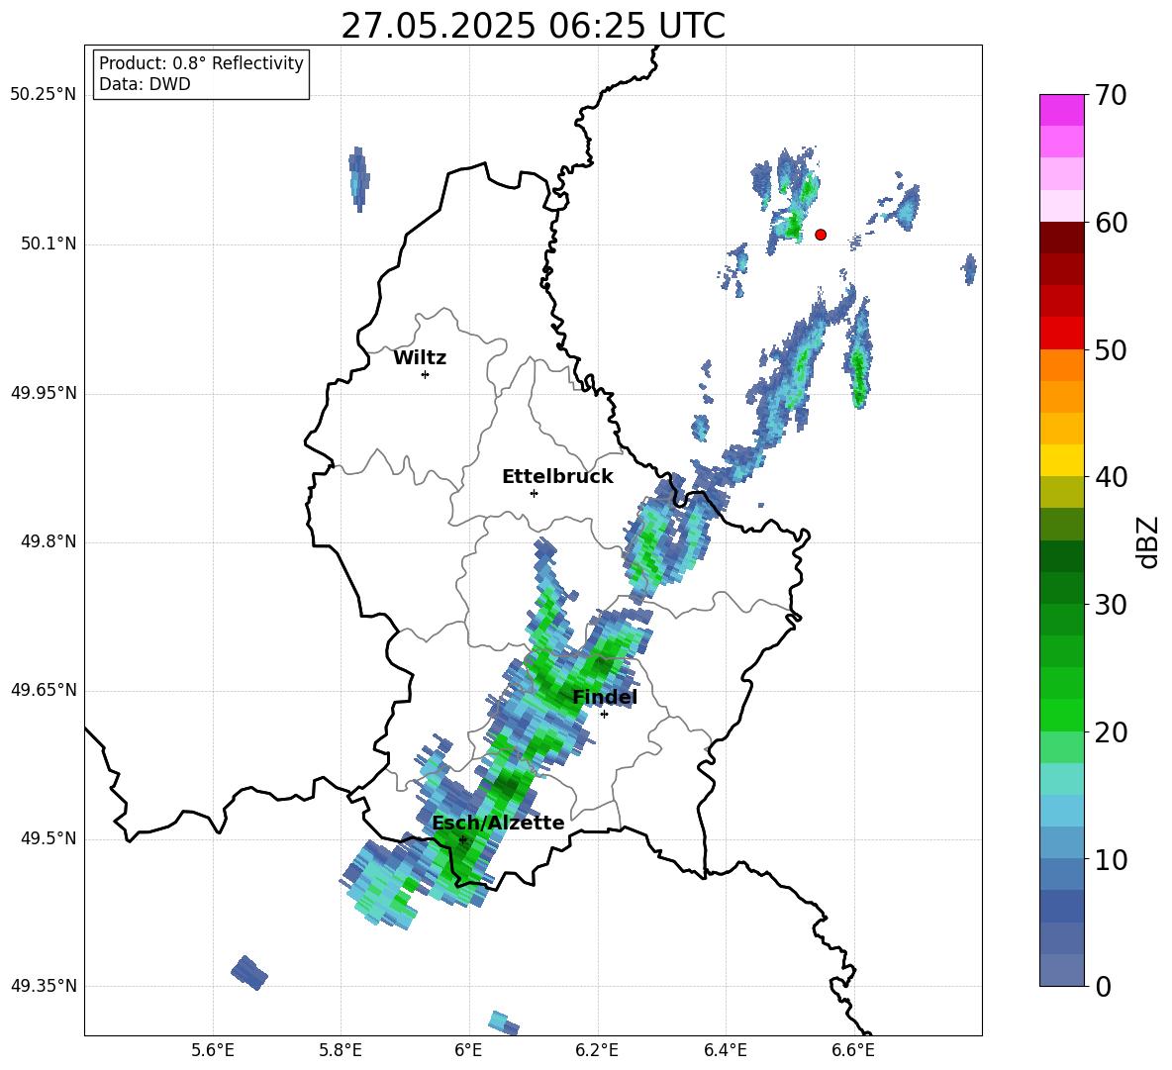
Task: Click the colorbar tick label 50
Action: [x=1111, y=350]
